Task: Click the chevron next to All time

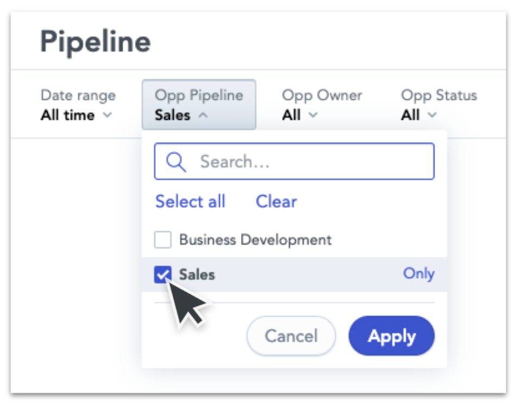Action: click(x=107, y=115)
